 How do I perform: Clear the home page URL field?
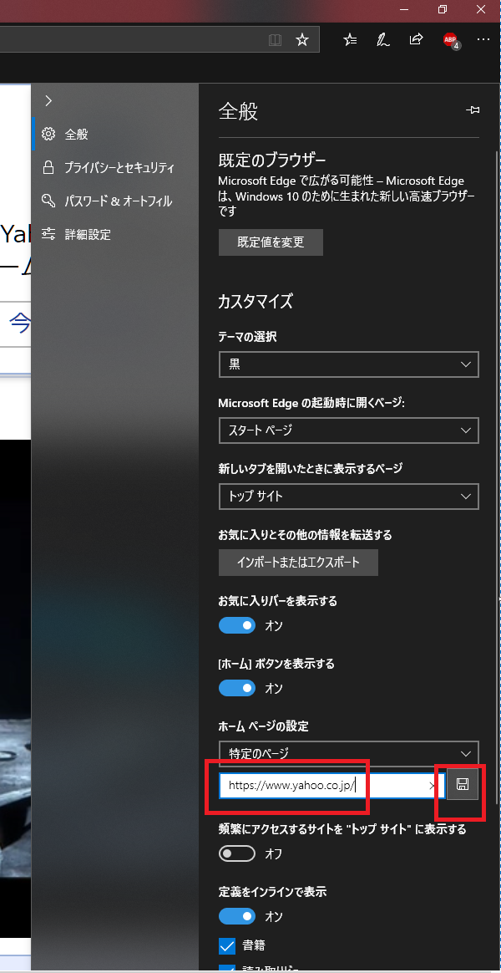(x=433, y=786)
